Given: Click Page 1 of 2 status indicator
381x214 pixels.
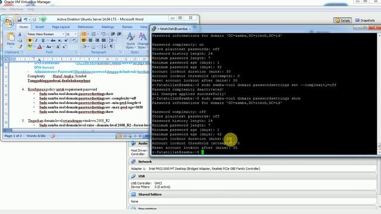Looking at the screenshot, I should 13,136.
